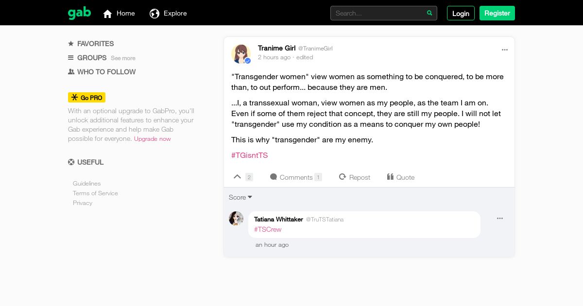Click the 2 hours ago timestamp
Screen dimensions: 583x306
click(x=274, y=57)
